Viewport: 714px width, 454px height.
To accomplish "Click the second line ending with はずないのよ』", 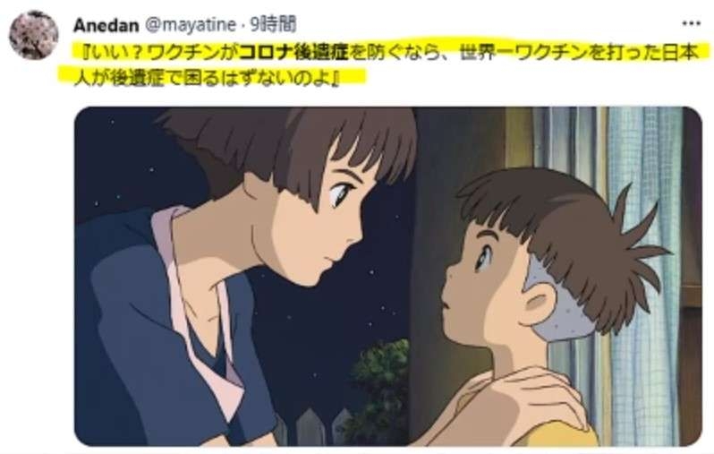I will tap(208, 77).
